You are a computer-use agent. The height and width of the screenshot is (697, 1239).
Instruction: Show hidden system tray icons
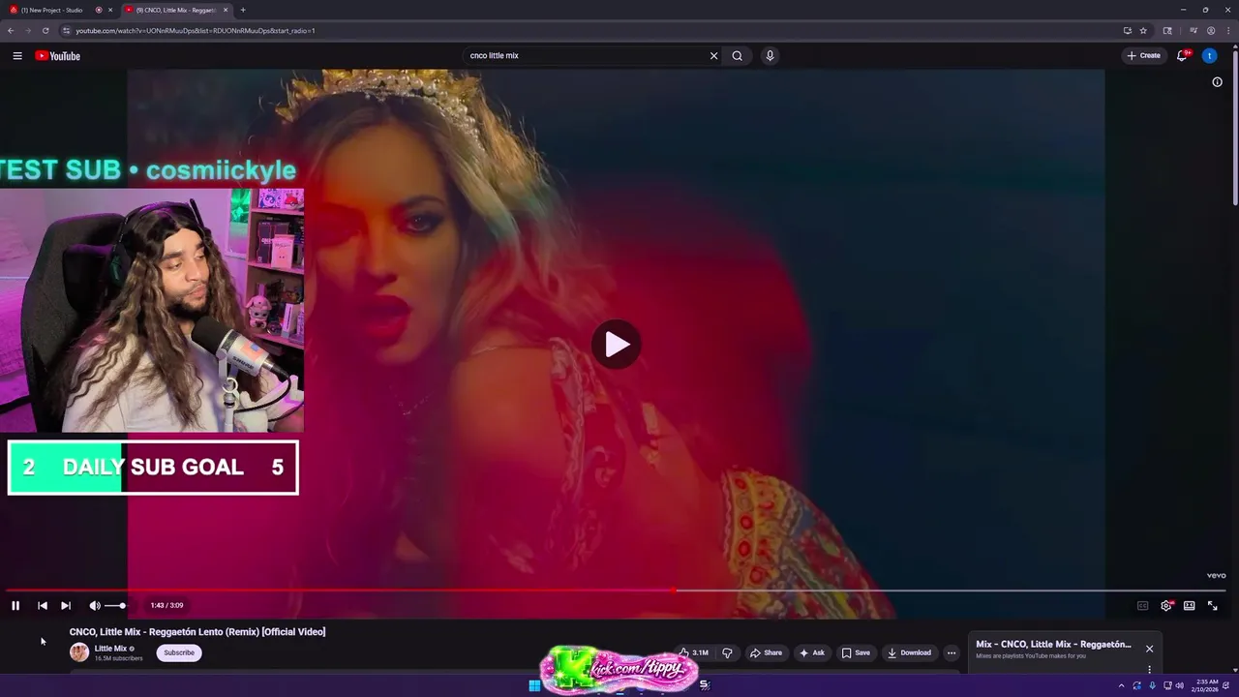1122,685
